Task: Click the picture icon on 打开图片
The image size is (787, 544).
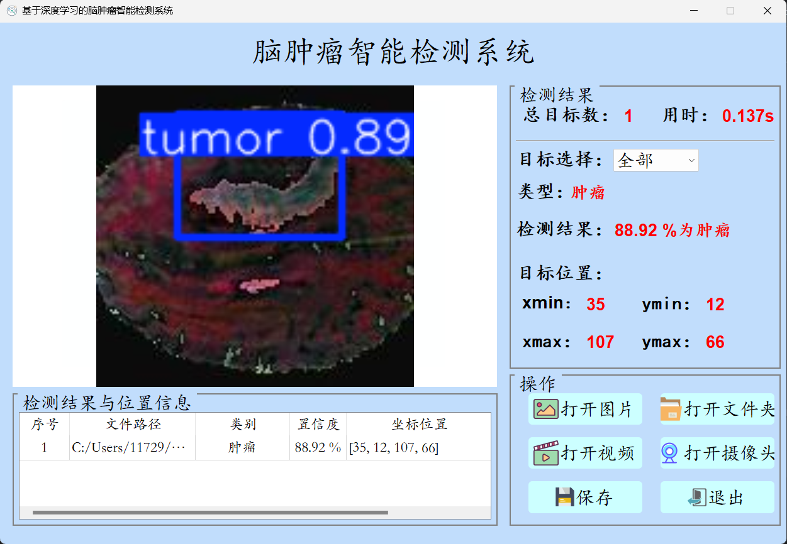Action: click(545, 409)
